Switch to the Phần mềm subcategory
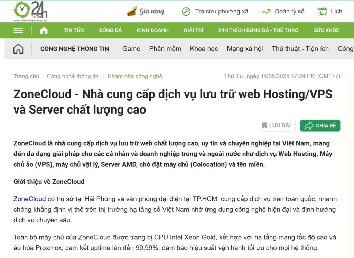The image size is (354, 258). (165, 49)
